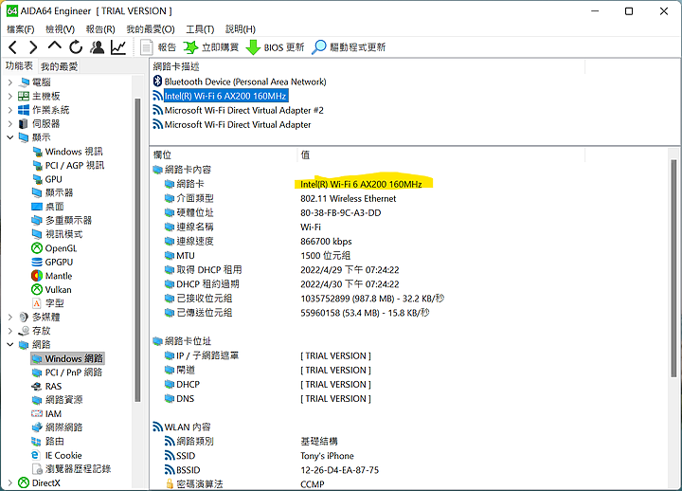Click the BSSID value 12-26-D4-EA-87-75
Screen dimensions: 682x491
coord(340,470)
